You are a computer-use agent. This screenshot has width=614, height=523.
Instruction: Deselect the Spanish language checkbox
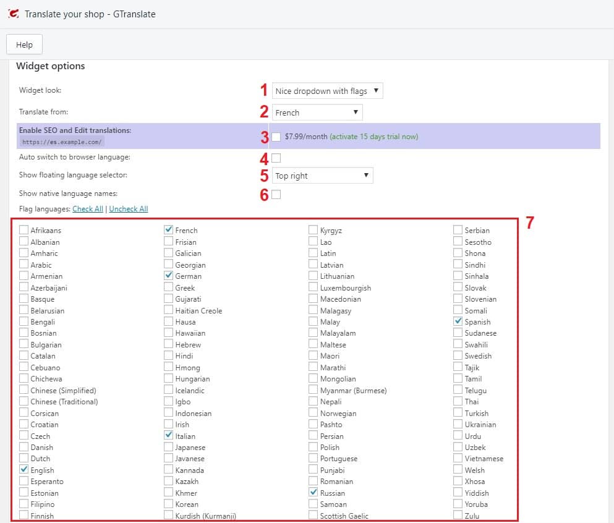458,321
